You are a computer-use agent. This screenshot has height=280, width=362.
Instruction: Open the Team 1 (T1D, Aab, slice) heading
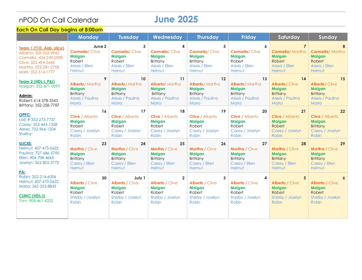point(42,48)
